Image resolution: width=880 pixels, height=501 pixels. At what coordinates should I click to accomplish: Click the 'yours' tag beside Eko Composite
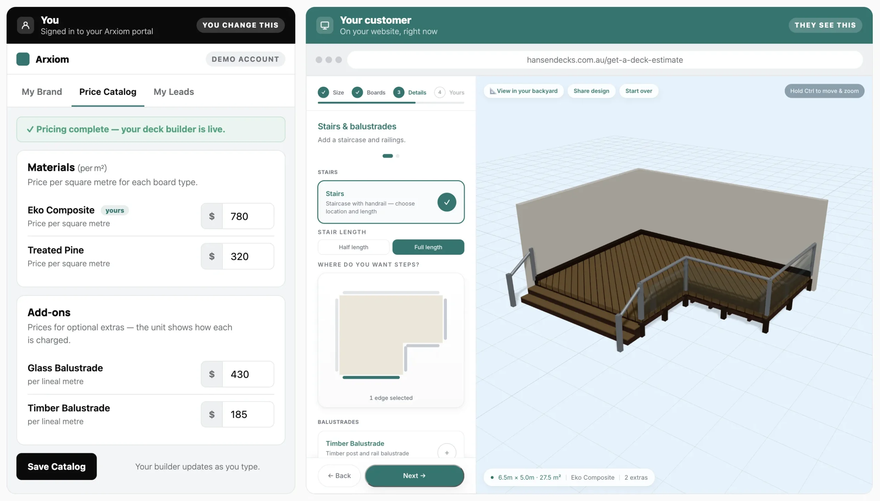point(115,210)
